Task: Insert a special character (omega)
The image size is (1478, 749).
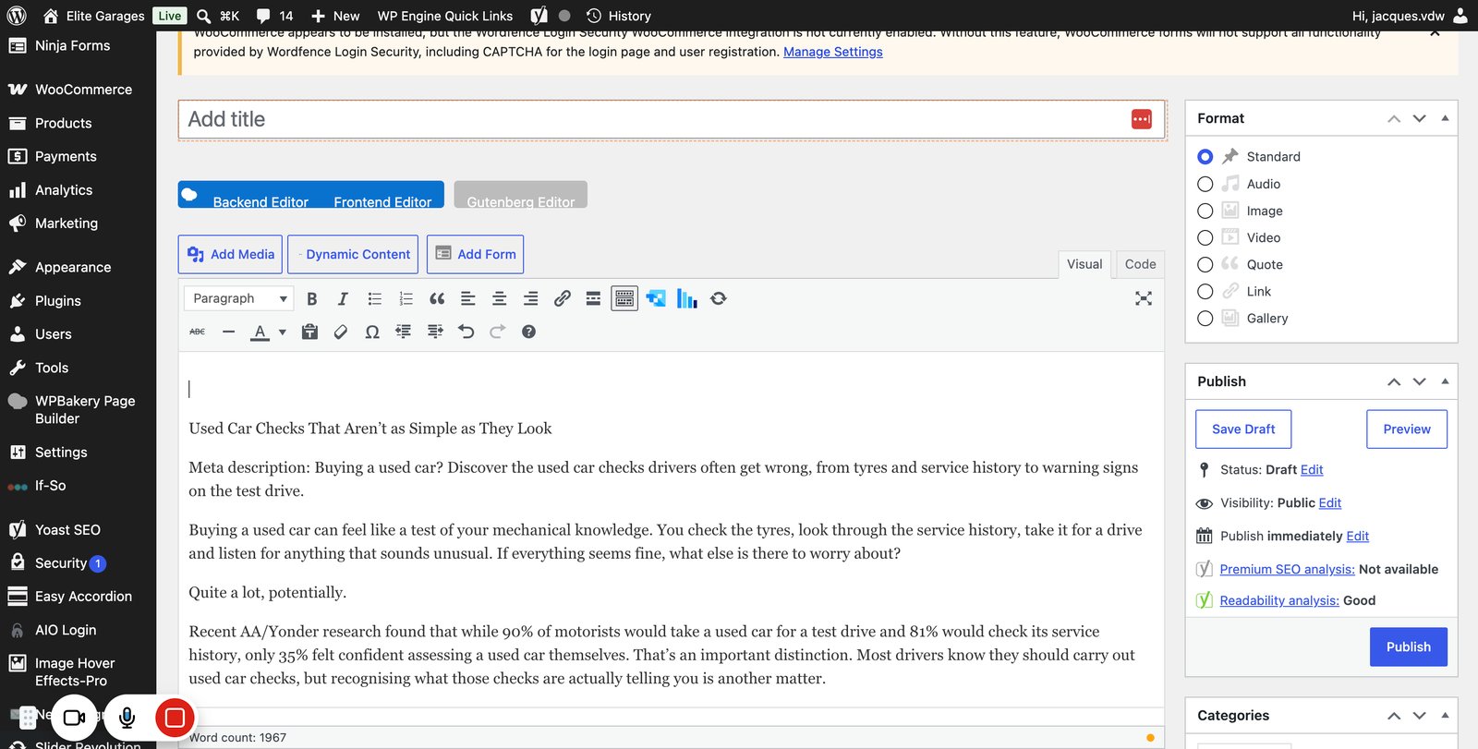Action: tap(372, 332)
